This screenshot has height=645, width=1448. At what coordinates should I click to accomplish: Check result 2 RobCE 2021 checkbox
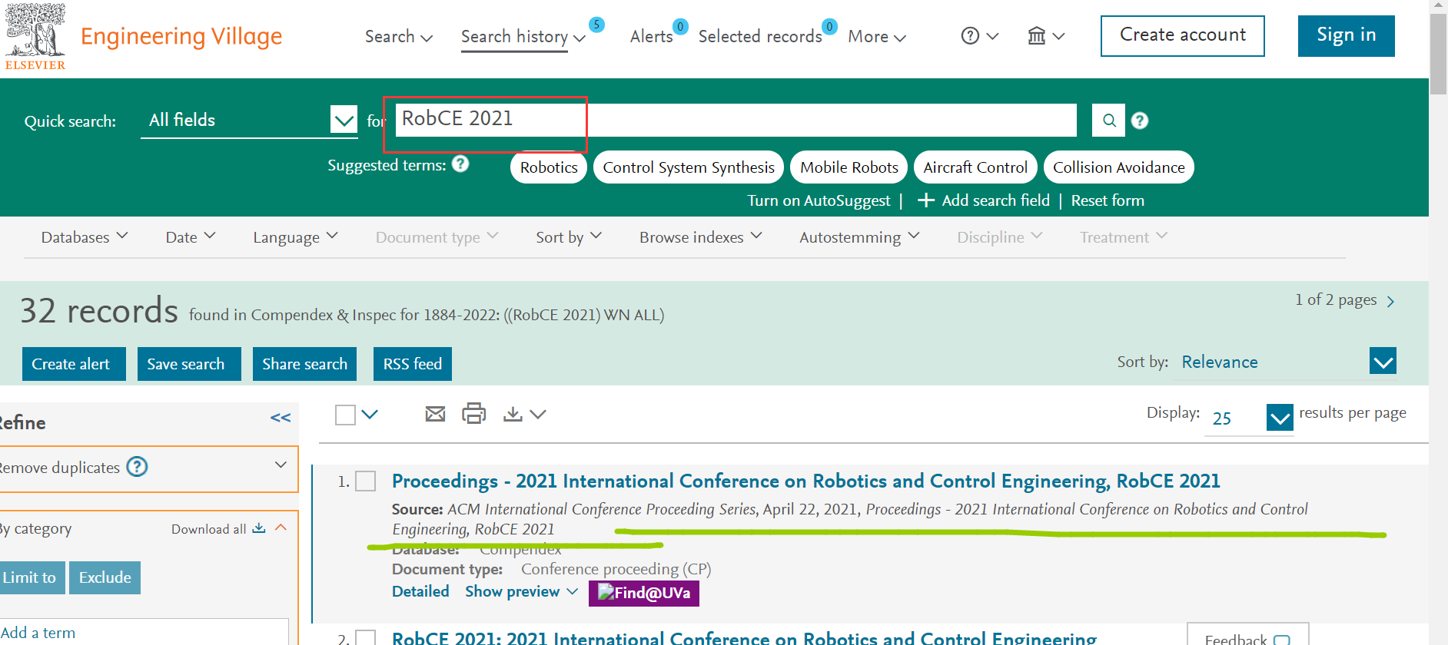[x=366, y=637]
